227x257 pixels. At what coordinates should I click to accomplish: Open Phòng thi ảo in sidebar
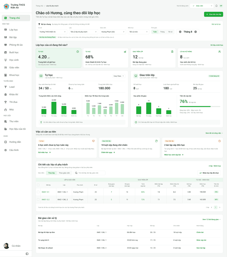pyautogui.click(x=16, y=45)
